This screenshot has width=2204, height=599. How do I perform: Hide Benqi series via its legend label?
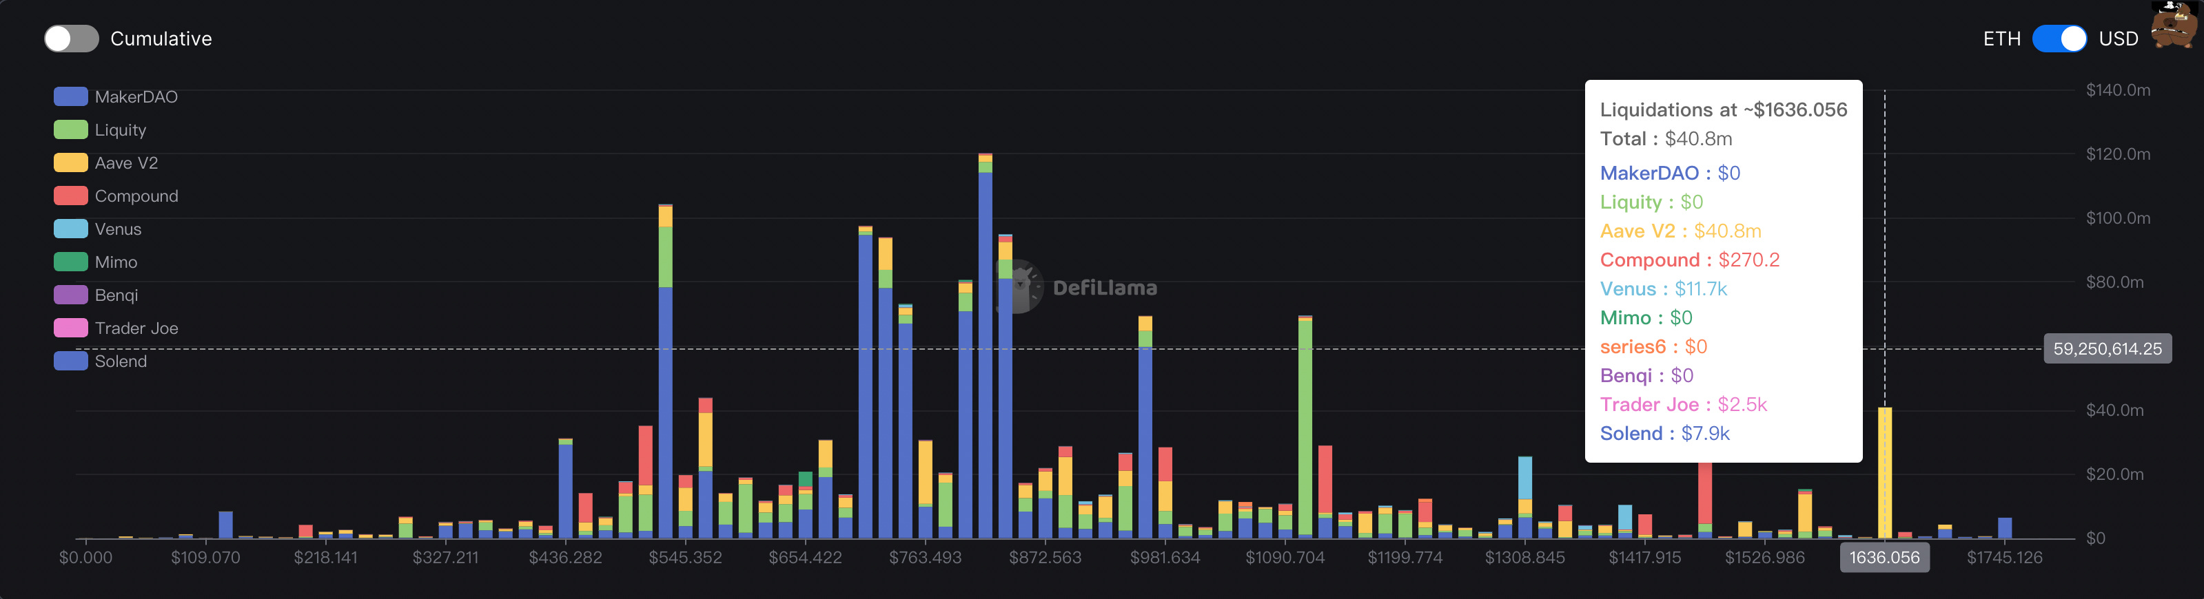116,295
